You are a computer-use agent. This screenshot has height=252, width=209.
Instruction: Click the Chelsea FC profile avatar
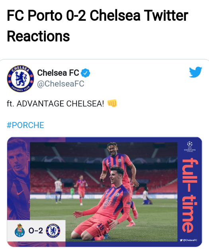pos(20,79)
